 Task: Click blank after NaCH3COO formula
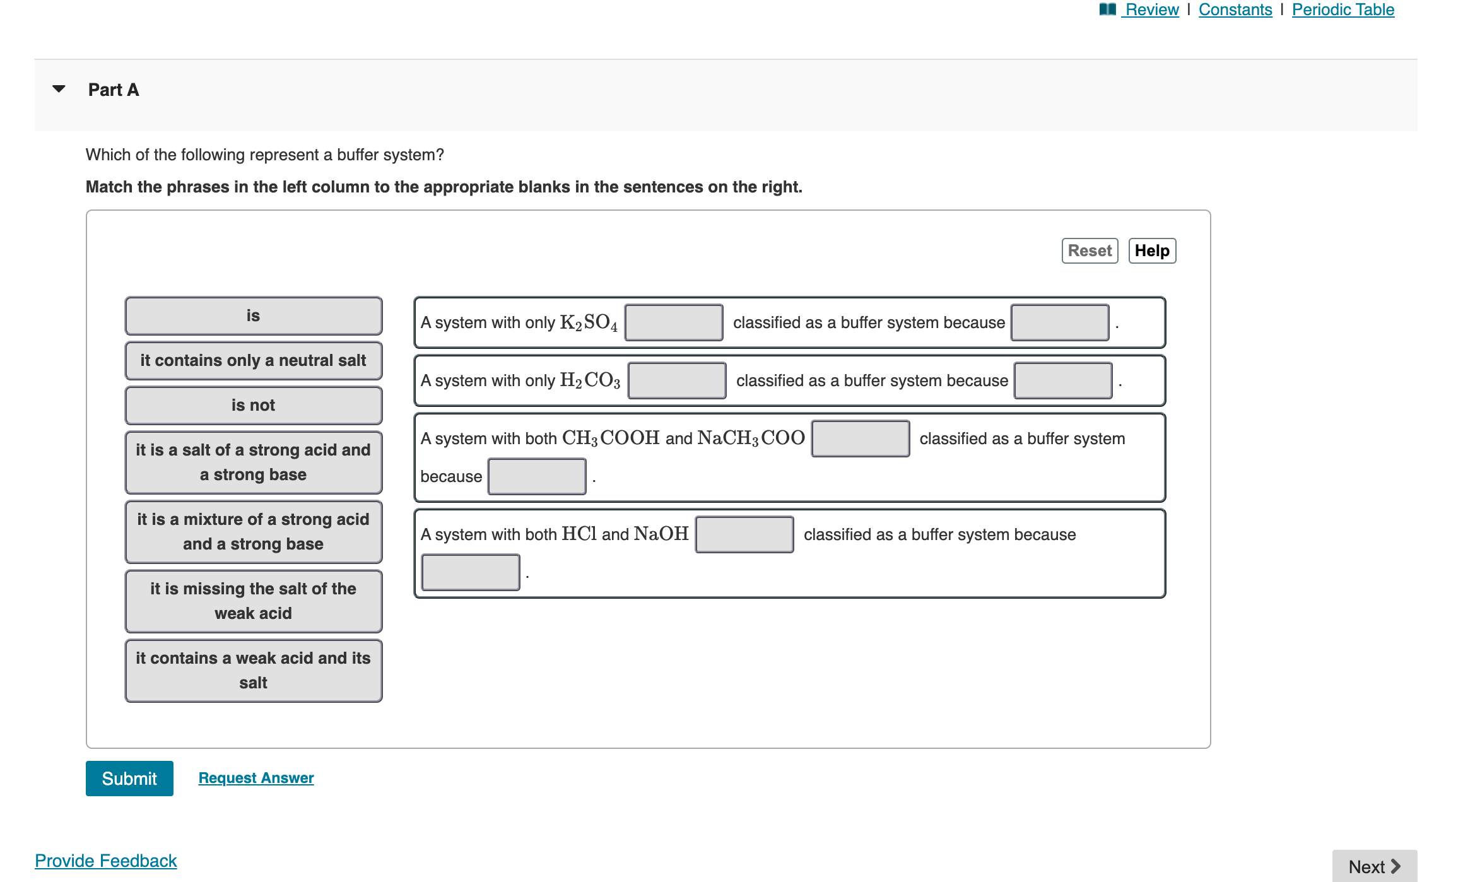860,438
